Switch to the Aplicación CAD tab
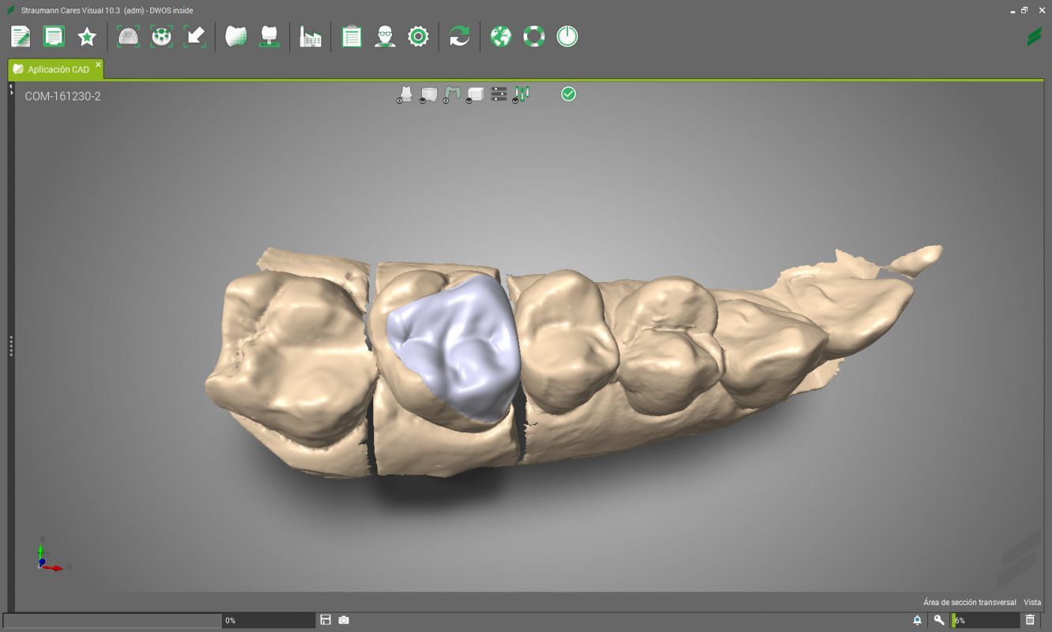 coord(56,70)
